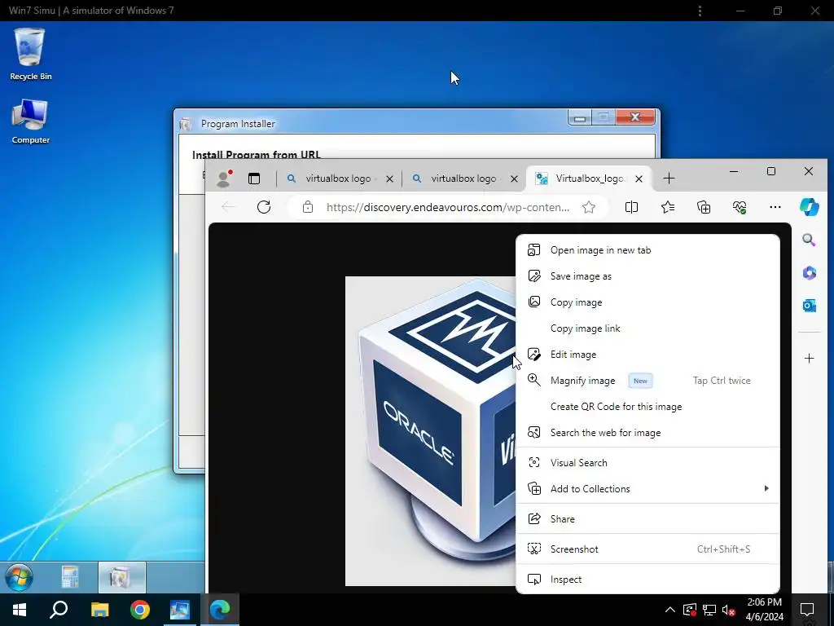Open Outlook sidebar icon
The image size is (834, 626).
click(809, 306)
